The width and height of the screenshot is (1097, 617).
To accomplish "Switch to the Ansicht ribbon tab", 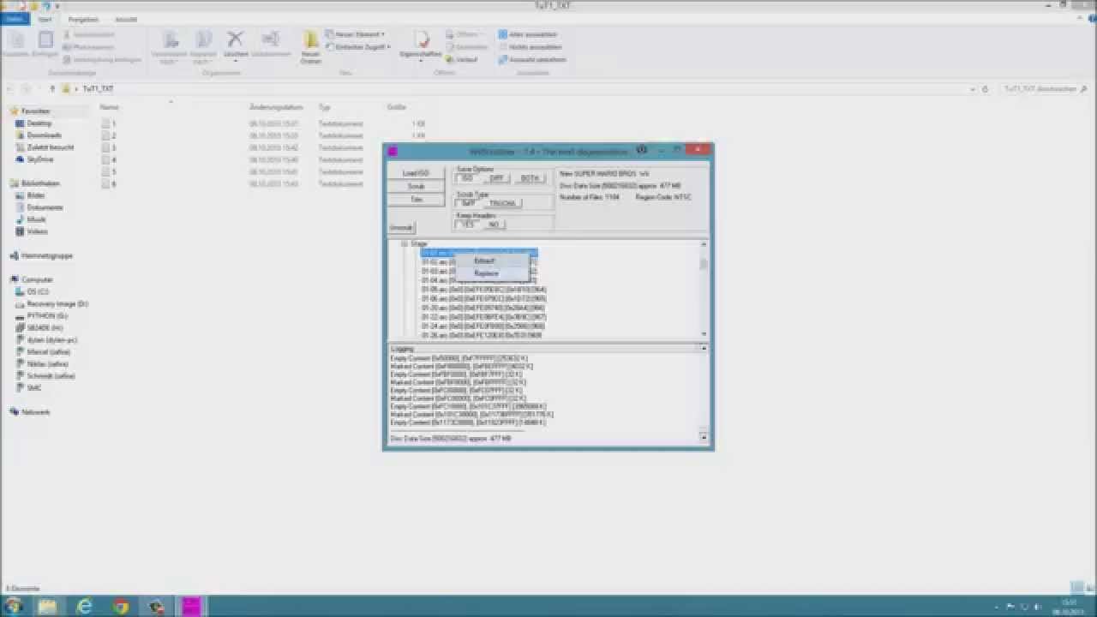I will (x=126, y=19).
